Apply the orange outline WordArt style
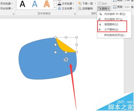134x111 pixels. point(47,4)
